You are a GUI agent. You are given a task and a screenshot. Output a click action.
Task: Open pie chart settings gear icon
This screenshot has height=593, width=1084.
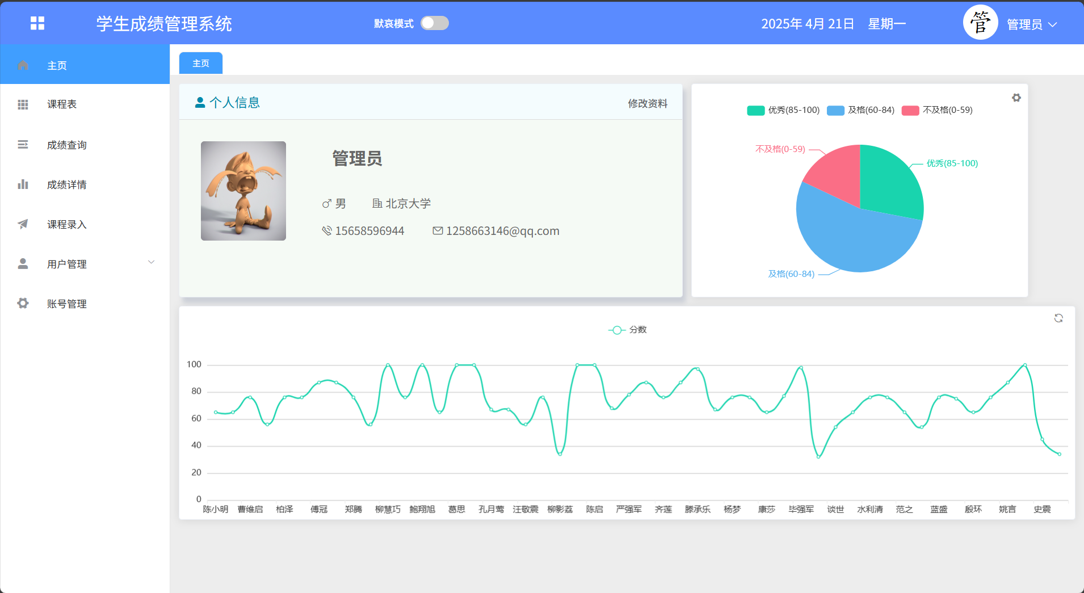(x=1016, y=98)
